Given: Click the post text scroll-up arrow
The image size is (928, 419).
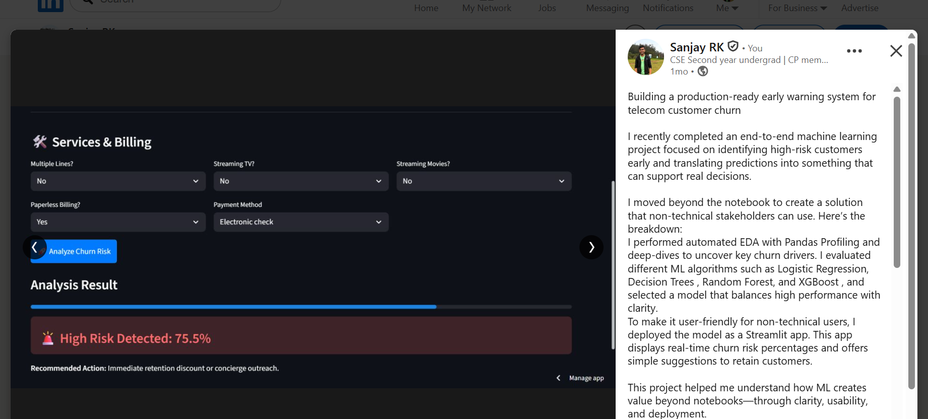Looking at the screenshot, I should click(897, 89).
